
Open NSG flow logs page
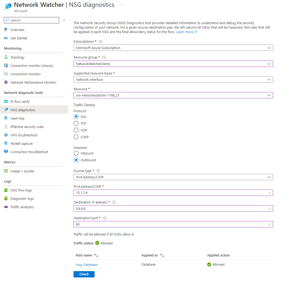21,190
